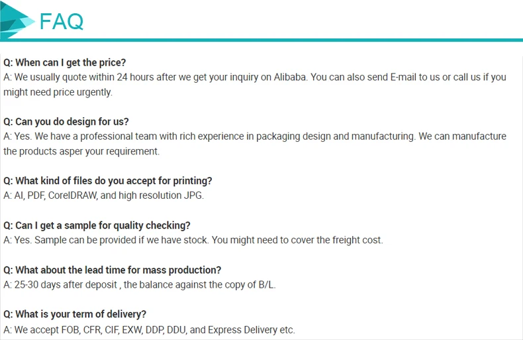The width and height of the screenshot is (523, 340).
Task: Click the answer about covering the freight cost
Action: pyautogui.click(x=193, y=240)
